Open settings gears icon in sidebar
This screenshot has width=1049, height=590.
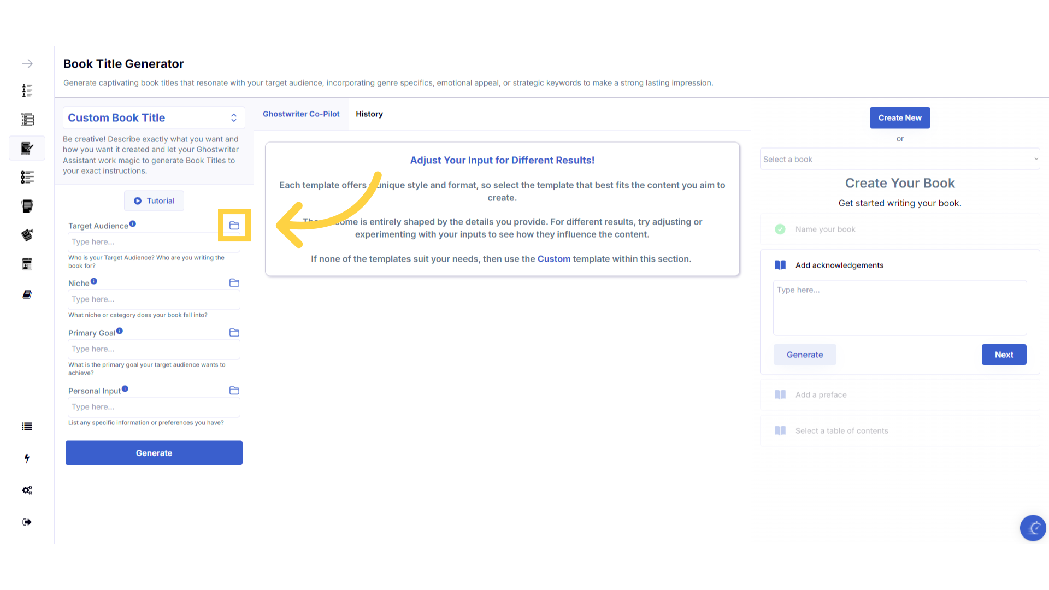coord(27,491)
